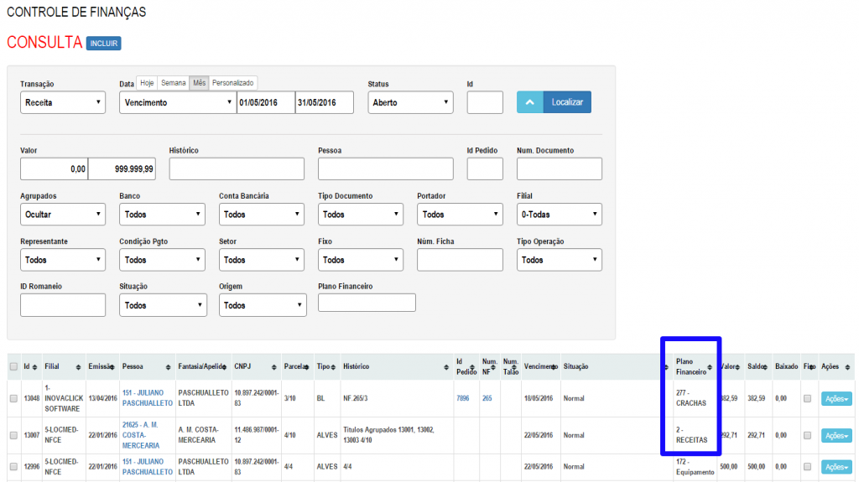The width and height of the screenshot is (859, 482).
Task: Expand the Status dropdown showing Aberto
Action: [410, 103]
